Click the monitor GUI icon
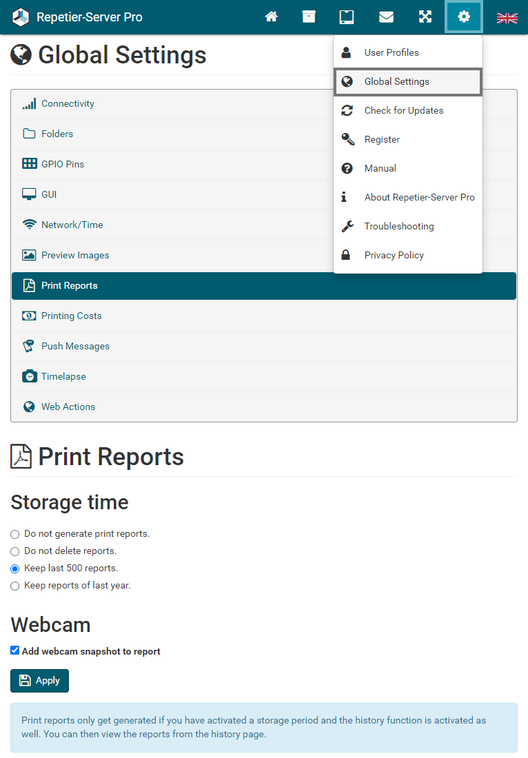Screen dimensions: 528x758 tap(29, 194)
